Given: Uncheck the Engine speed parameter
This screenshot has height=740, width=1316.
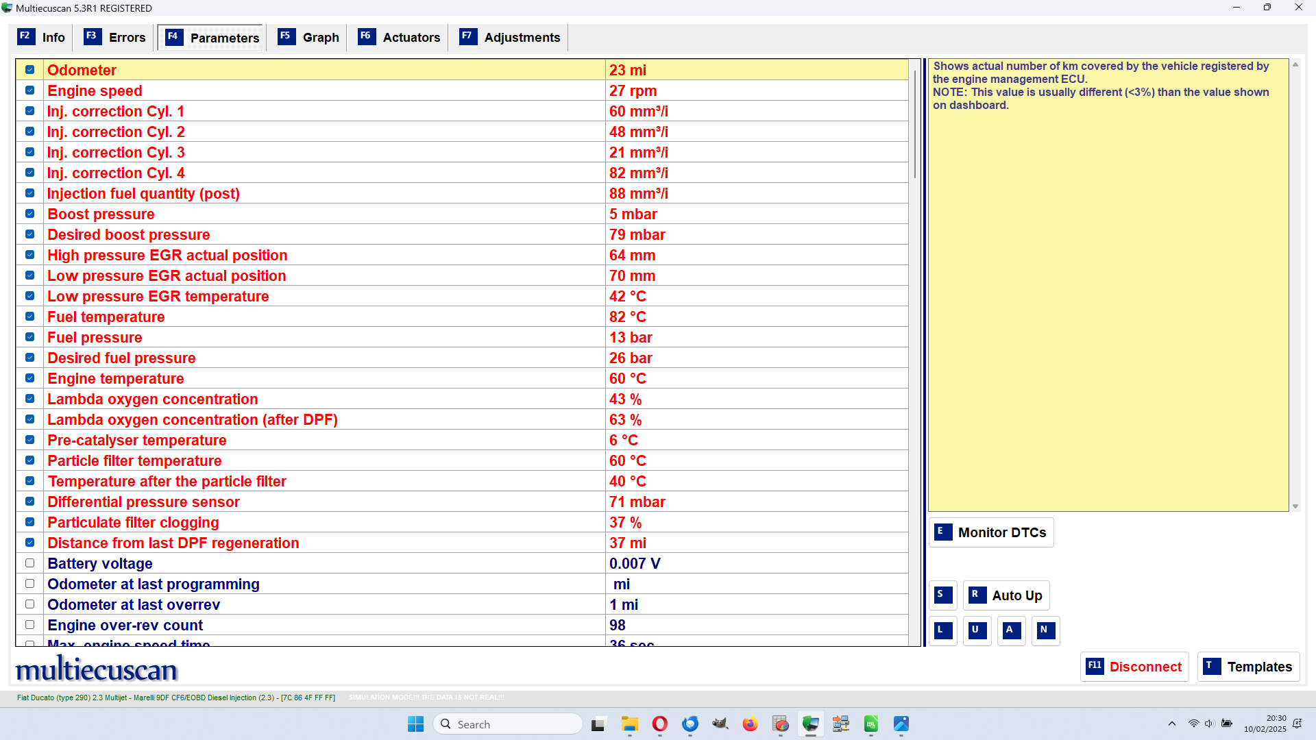Looking at the screenshot, I should [29, 90].
